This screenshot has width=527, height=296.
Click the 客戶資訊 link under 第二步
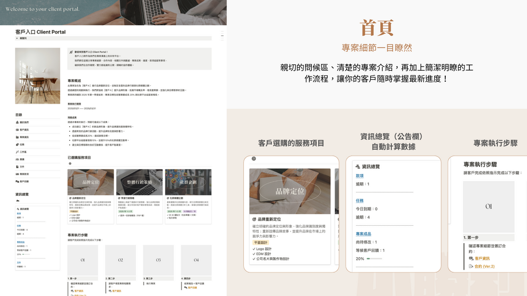tap(116, 291)
